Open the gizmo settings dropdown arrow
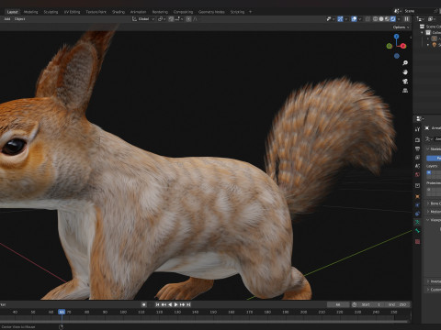 [346, 19]
